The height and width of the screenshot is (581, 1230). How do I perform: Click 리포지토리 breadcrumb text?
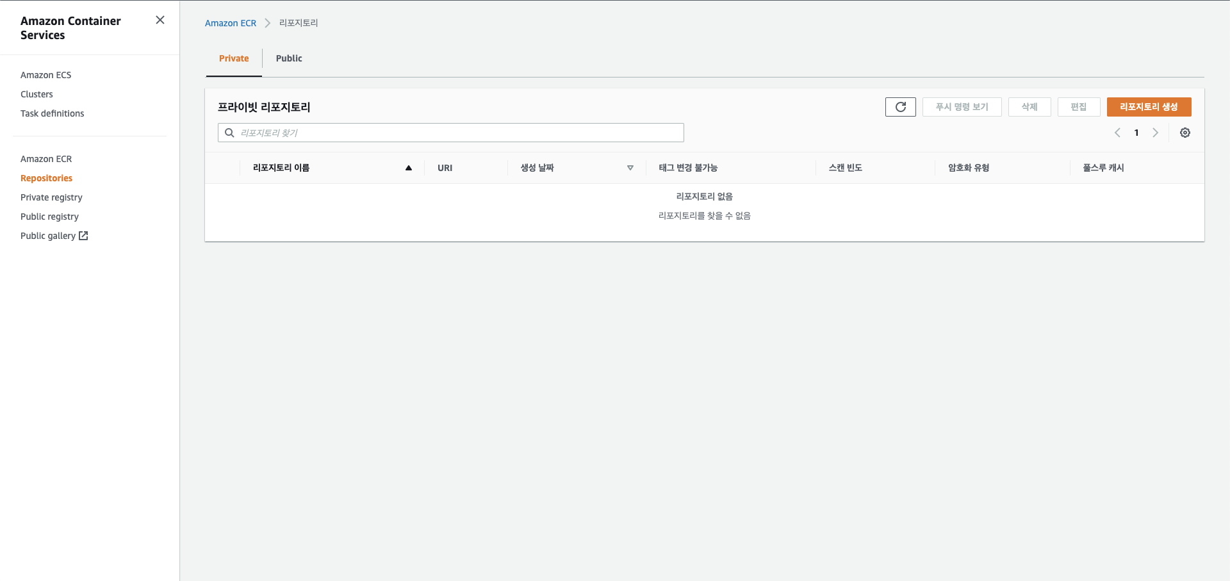tap(299, 23)
